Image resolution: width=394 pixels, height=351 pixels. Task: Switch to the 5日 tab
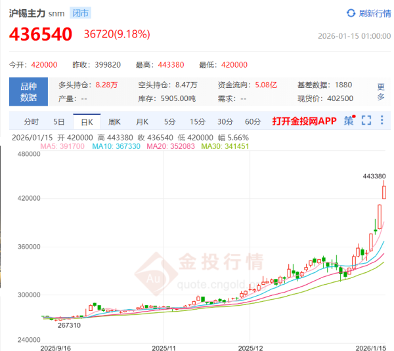pyautogui.click(x=59, y=122)
